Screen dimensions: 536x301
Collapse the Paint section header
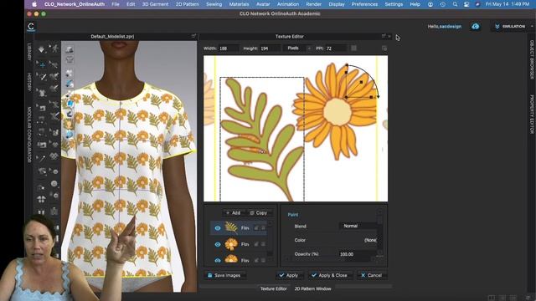293,214
